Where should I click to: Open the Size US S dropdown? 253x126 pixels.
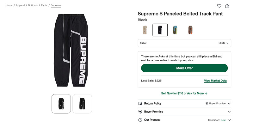[184, 43]
